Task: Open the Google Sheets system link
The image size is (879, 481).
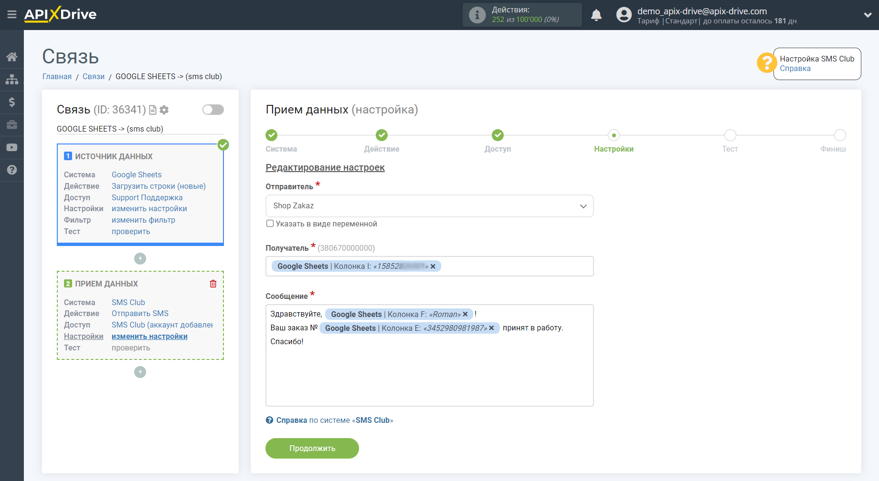Action: pyautogui.click(x=137, y=175)
